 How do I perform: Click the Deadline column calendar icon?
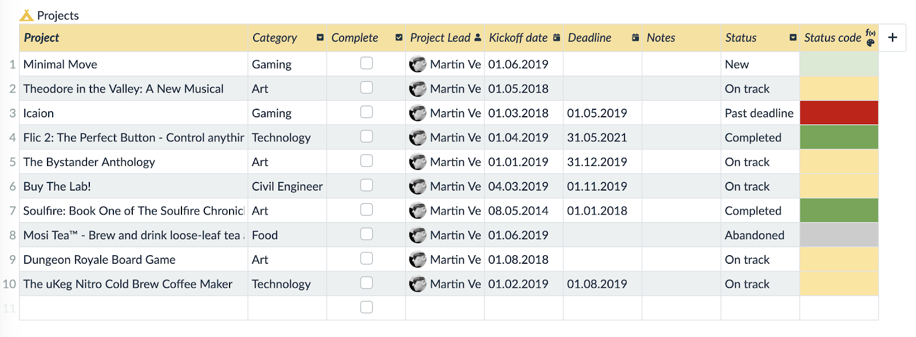coord(635,38)
